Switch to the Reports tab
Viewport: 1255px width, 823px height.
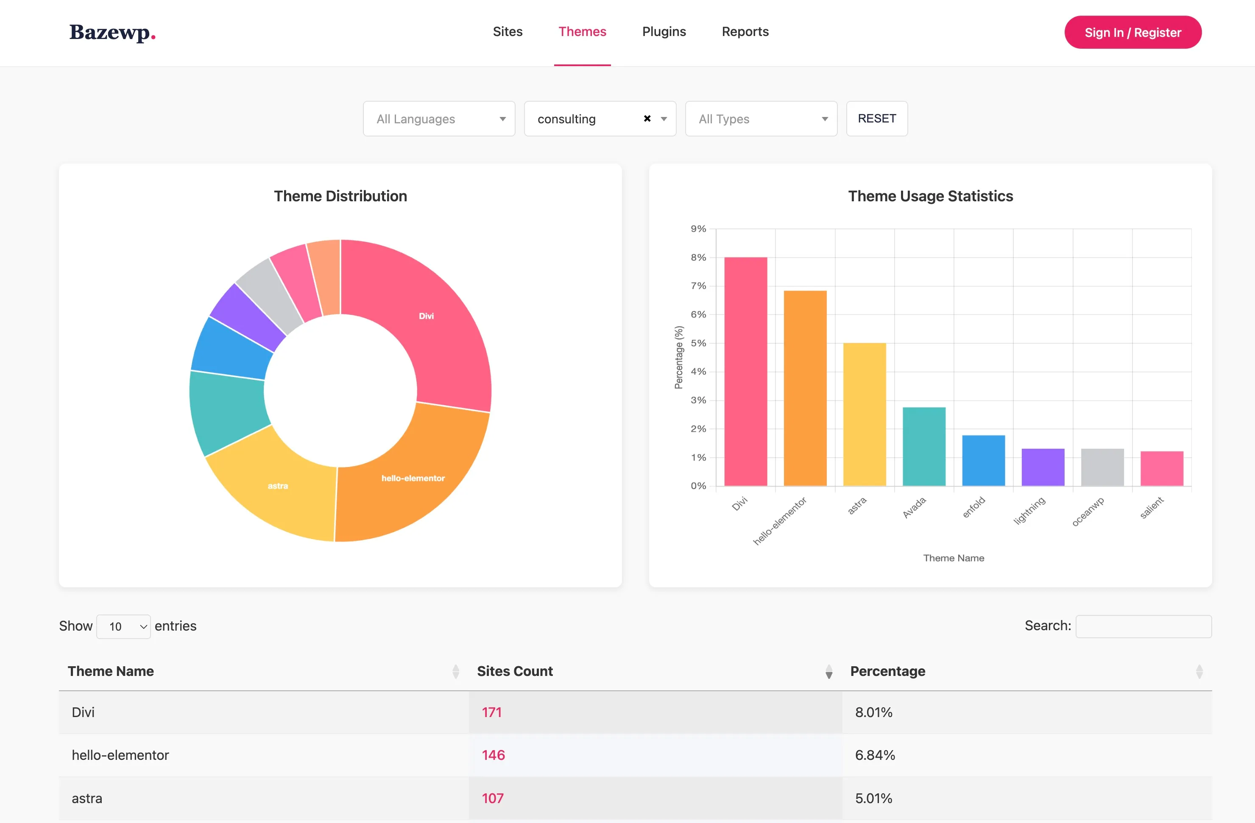pyautogui.click(x=745, y=32)
